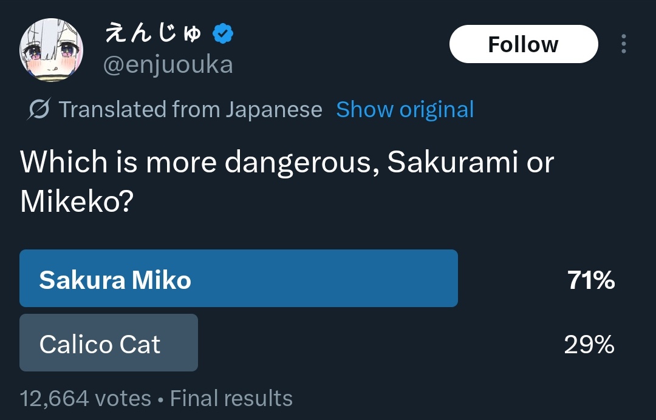The image size is (656, 420).
Task: Click the Follow button
Action: click(524, 44)
